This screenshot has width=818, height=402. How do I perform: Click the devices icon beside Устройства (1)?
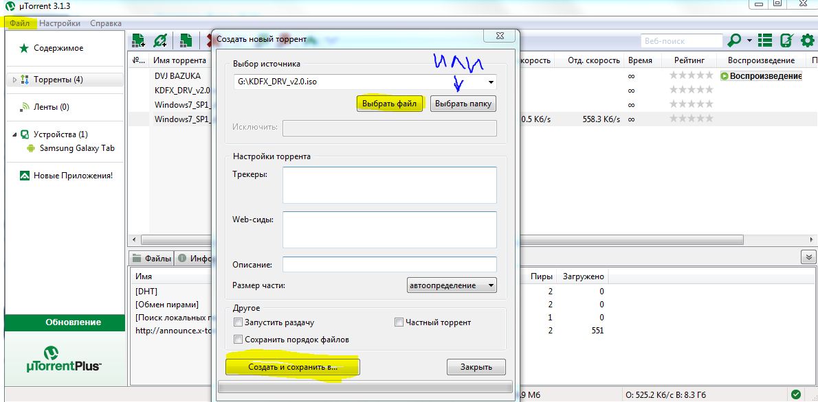[x=24, y=134]
